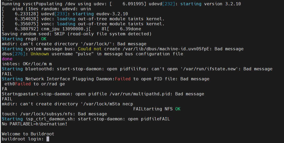Click the red 'Failed' before 'to open PID file'
Image resolution: width=284 pixels, height=143 pixels.
pyautogui.click(x=123, y=79)
